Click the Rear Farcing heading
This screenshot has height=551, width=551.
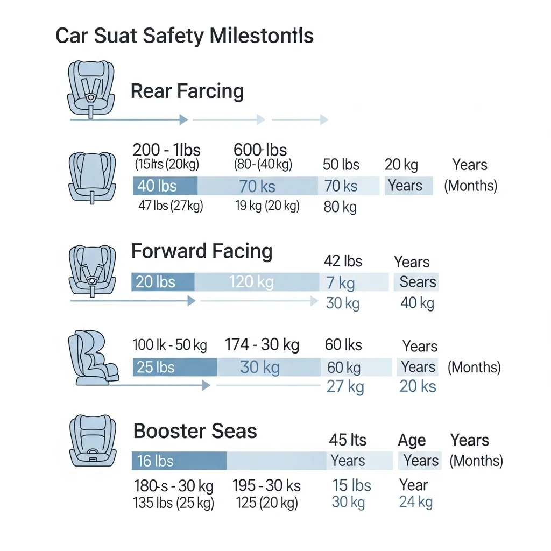click(187, 91)
